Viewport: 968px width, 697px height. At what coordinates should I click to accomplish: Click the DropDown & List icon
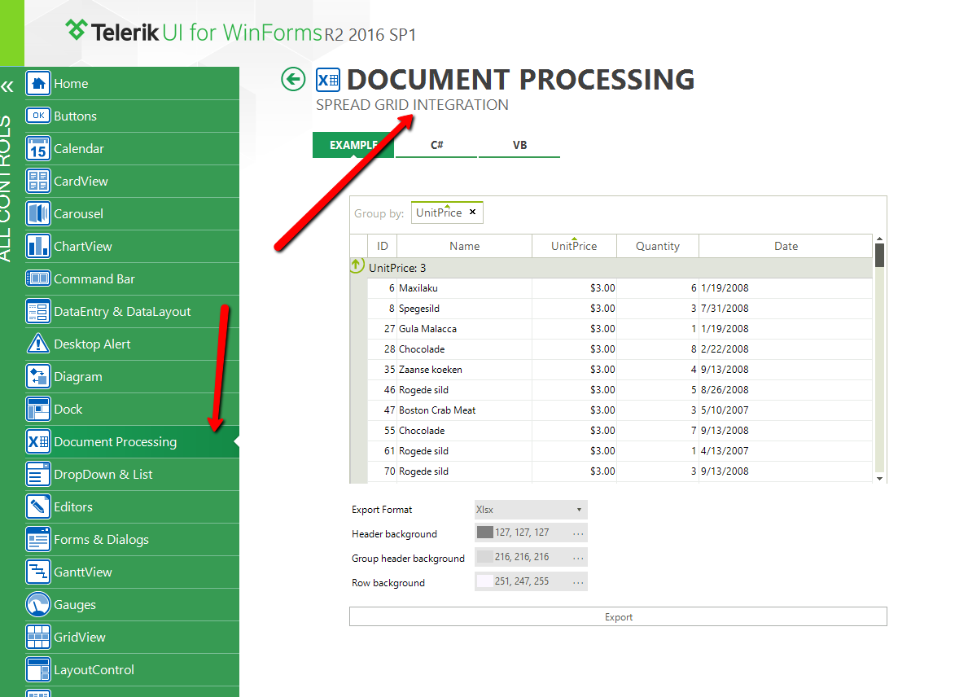(x=38, y=474)
